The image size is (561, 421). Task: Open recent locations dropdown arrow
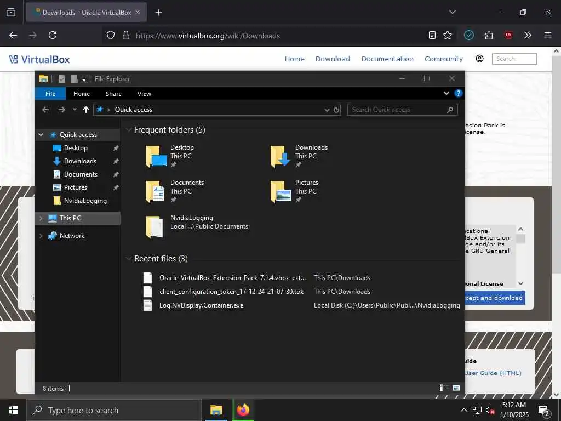pyautogui.click(x=75, y=110)
